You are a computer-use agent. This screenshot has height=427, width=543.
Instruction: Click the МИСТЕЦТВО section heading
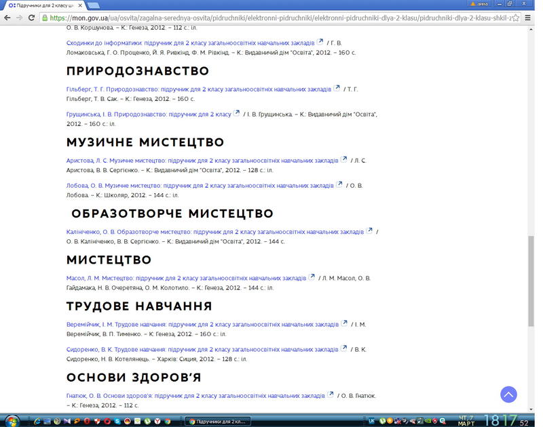point(109,260)
